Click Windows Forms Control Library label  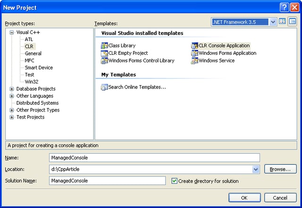[142, 61]
